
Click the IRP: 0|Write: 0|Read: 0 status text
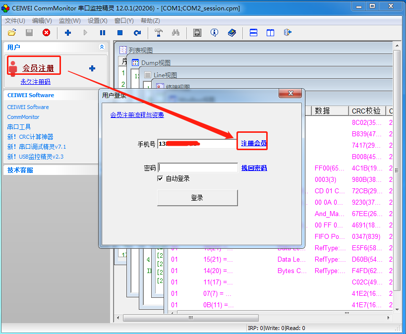pyautogui.click(x=277, y=328)
